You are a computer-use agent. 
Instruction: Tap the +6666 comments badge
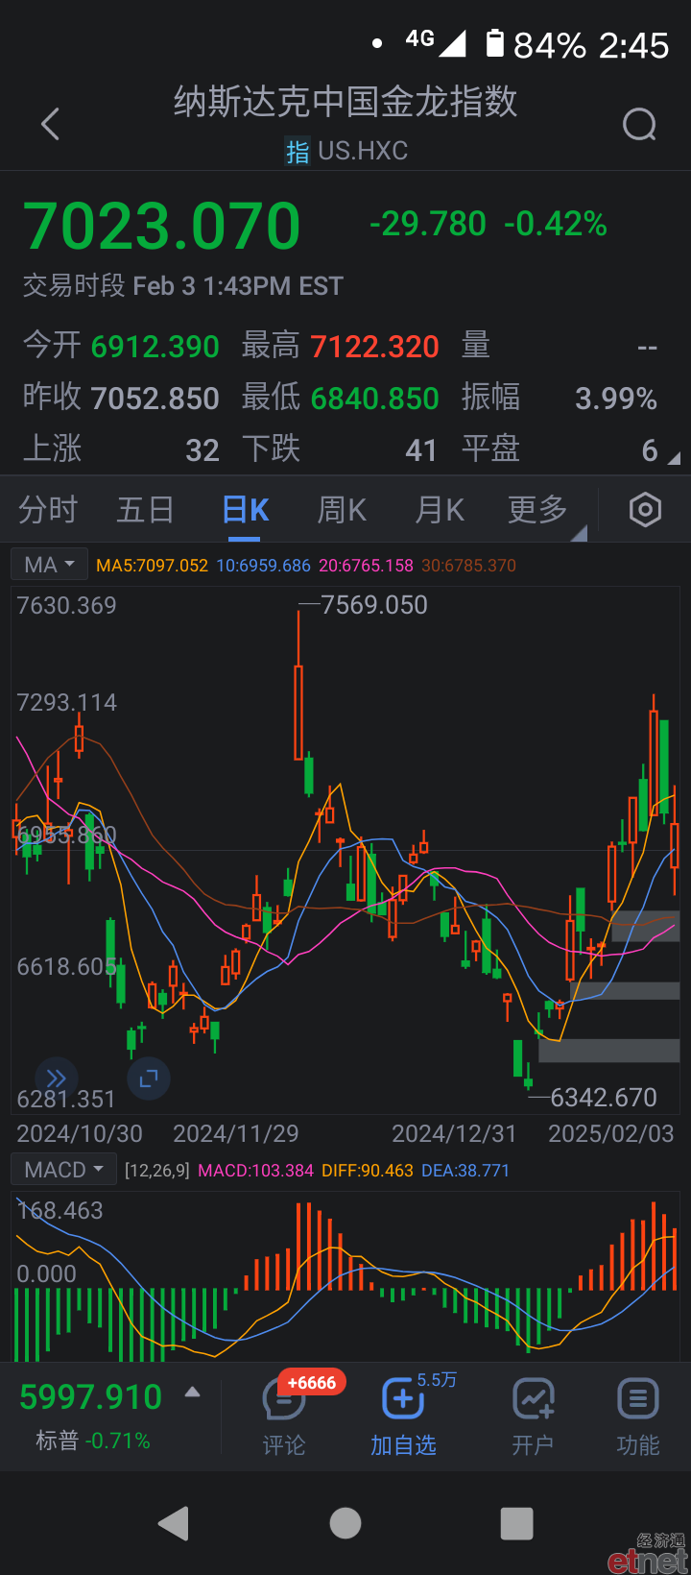tap(312, 1383)
